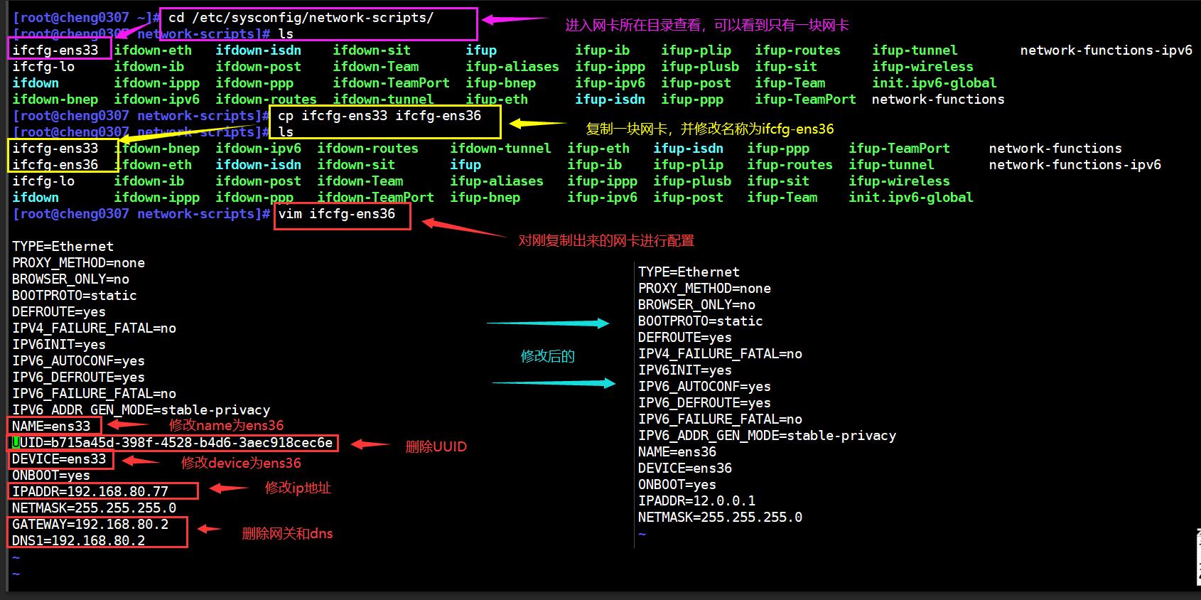Click ifup-plusb in the first ls output
This screenshot has width=1201, height=600.
(700, 66)
